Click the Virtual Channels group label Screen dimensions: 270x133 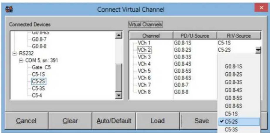pyautogui.click(x=145, y=25)
